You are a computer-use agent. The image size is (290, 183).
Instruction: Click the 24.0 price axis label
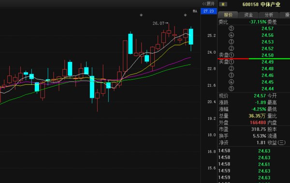212,52
